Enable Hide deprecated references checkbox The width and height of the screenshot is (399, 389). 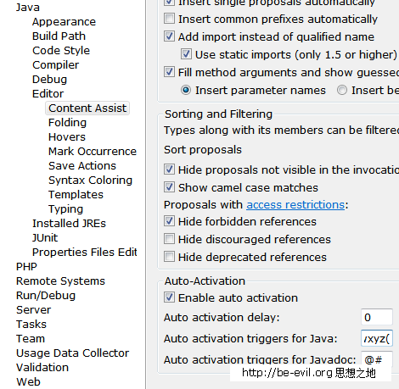(169, 257)
